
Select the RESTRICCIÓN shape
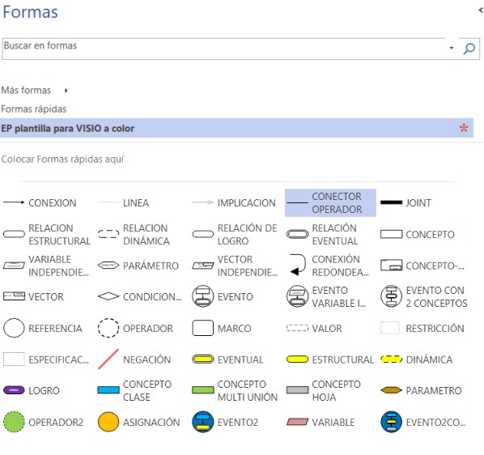tap(422, 328)
